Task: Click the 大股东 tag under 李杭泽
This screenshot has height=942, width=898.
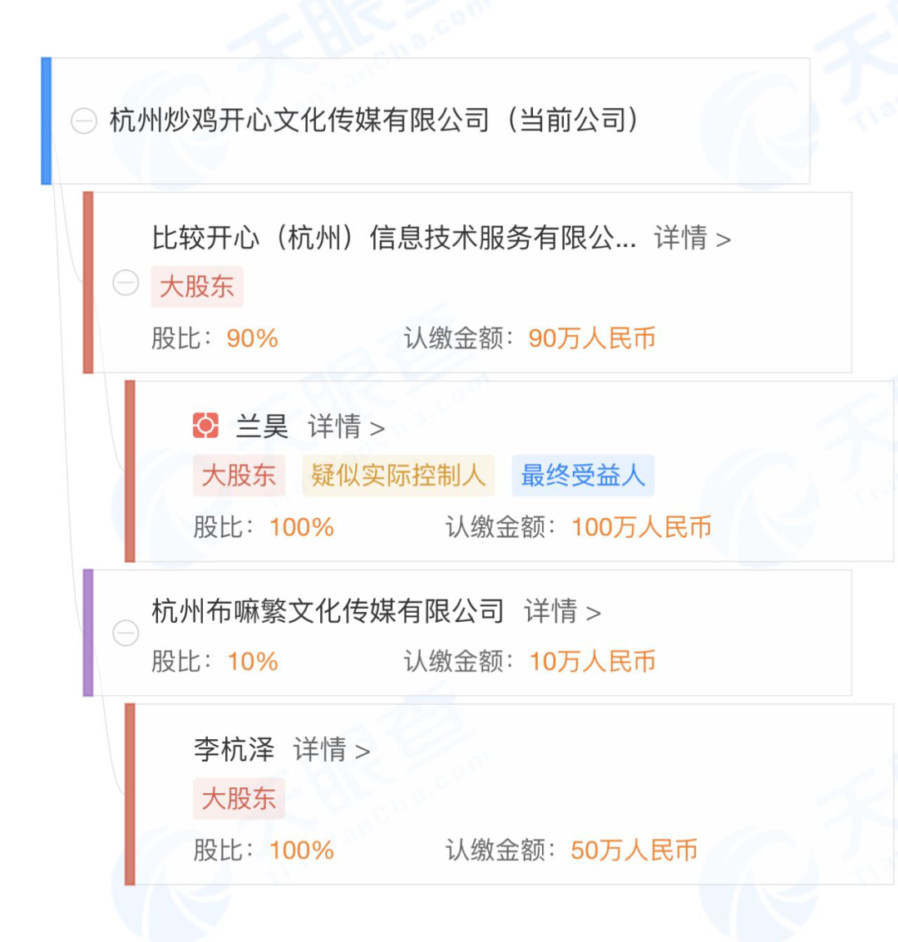Action: [x=239, y=799]
